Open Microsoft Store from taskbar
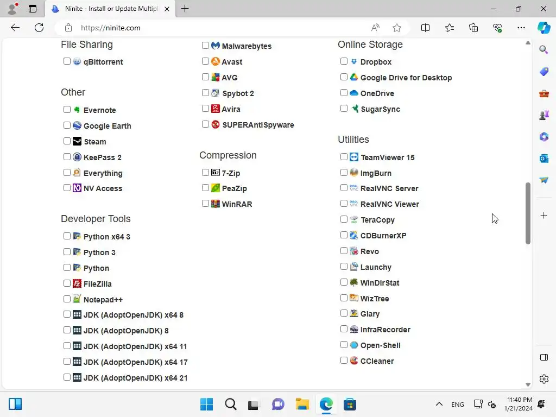 click(350, 404)
